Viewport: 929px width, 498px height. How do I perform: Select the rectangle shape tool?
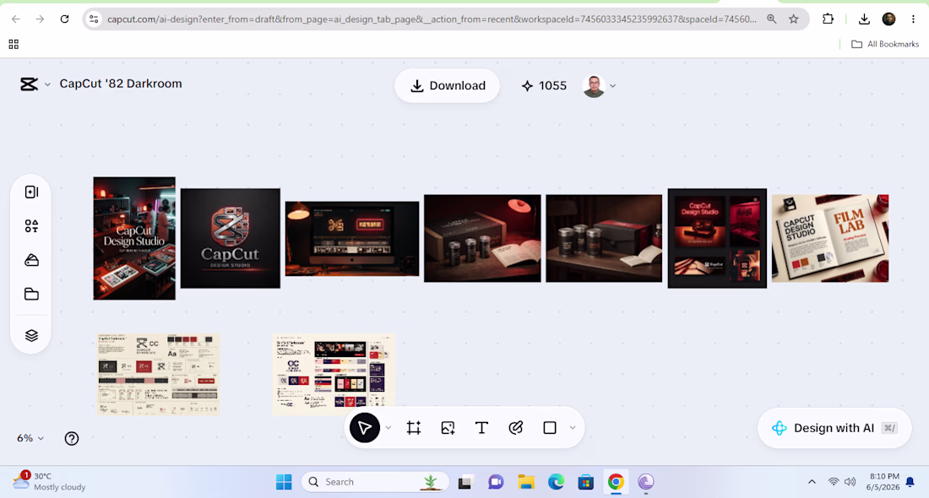coord(550,428)
